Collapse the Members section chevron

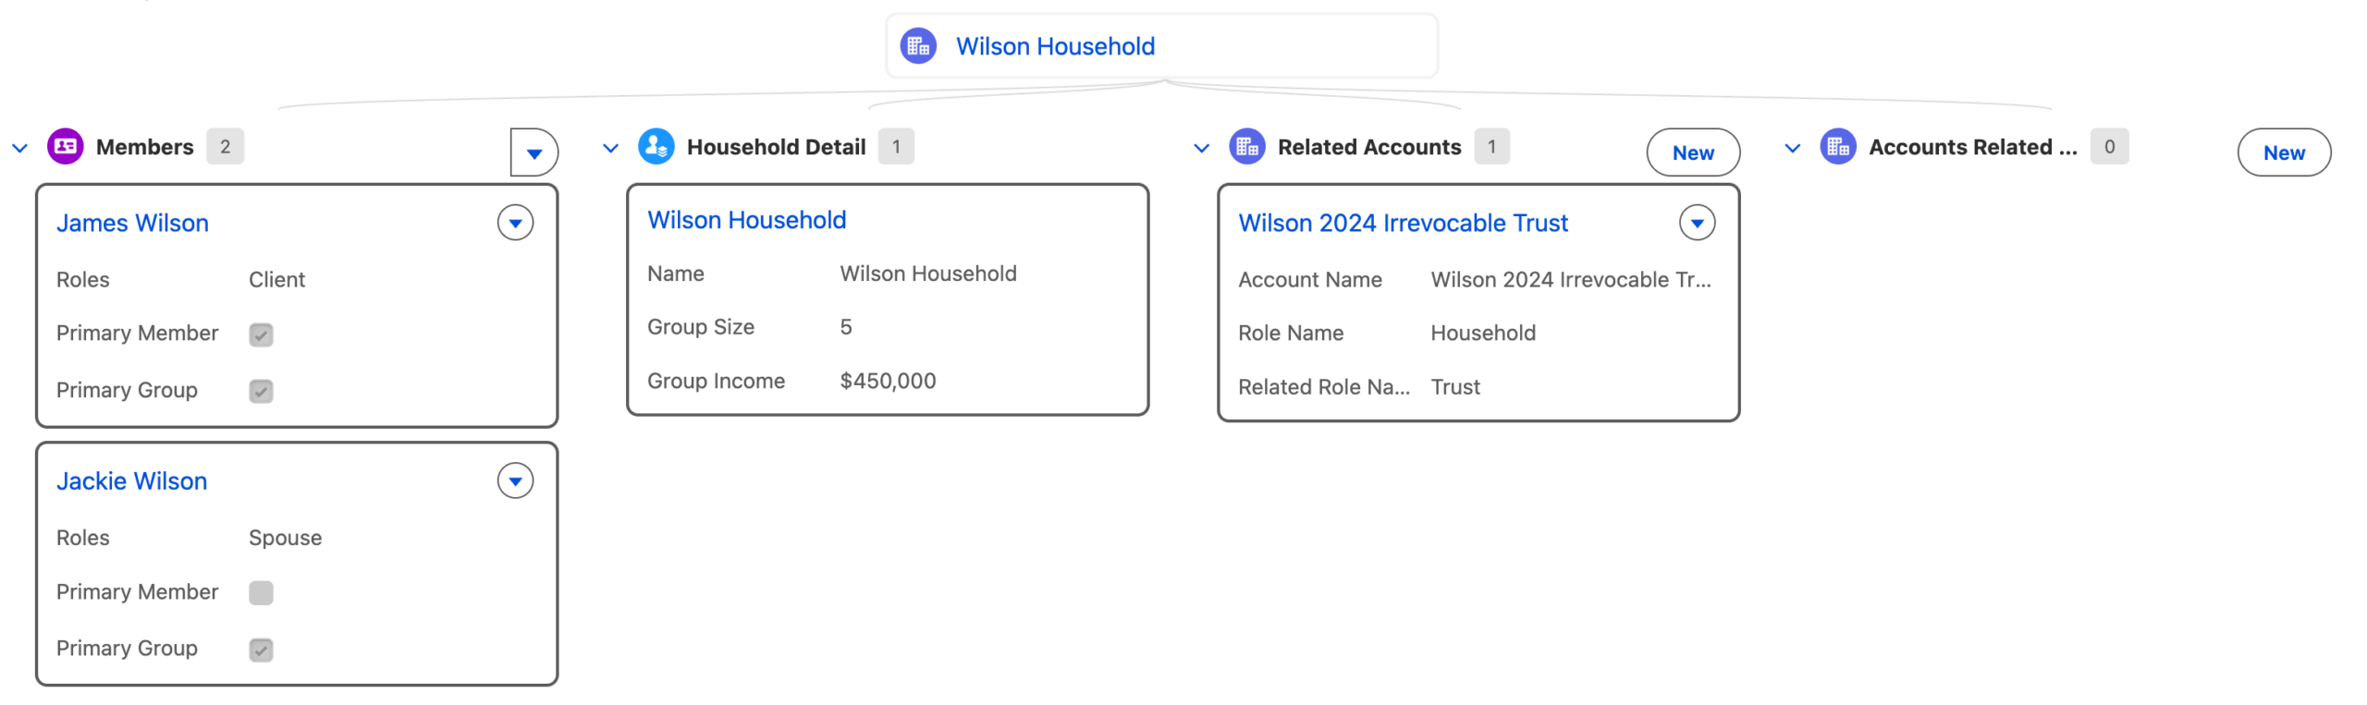tap(19, 148)
